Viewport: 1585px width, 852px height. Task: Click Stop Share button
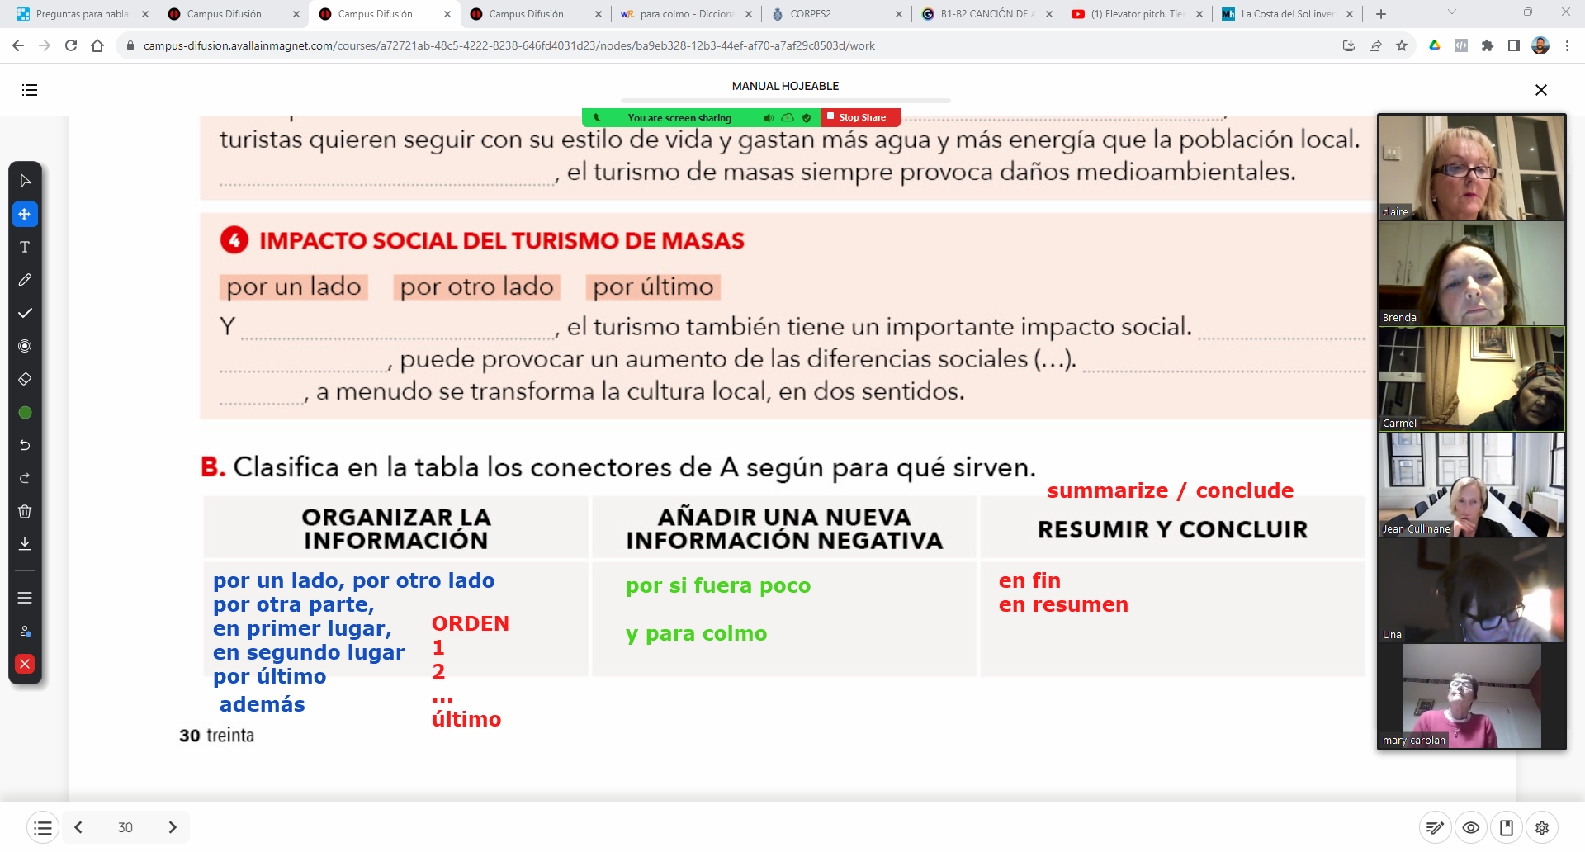(x=860, y=117)
